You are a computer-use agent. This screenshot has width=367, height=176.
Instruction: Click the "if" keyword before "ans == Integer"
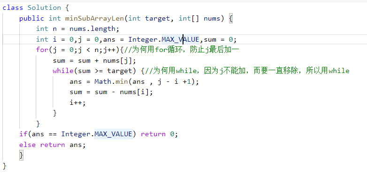pos(23,134)
